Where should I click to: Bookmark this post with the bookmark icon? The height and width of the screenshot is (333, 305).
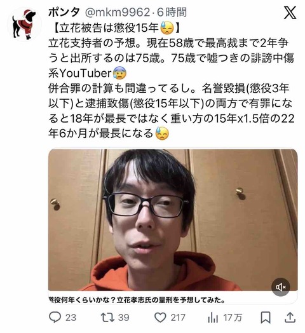click(x=266, y=317)
